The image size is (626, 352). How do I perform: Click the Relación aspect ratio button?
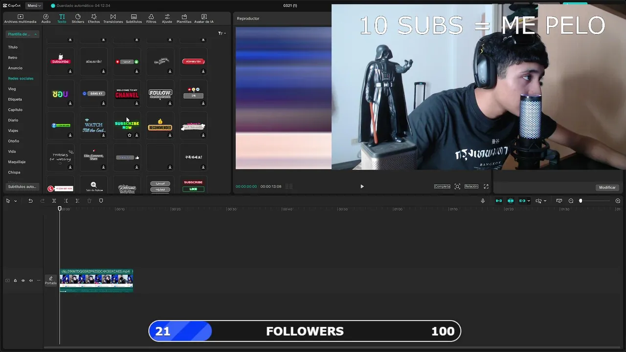[471, 186]
